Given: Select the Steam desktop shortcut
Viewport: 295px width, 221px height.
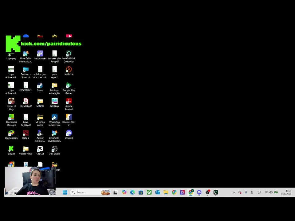Looking at the screenshot, I should point(40,87).
